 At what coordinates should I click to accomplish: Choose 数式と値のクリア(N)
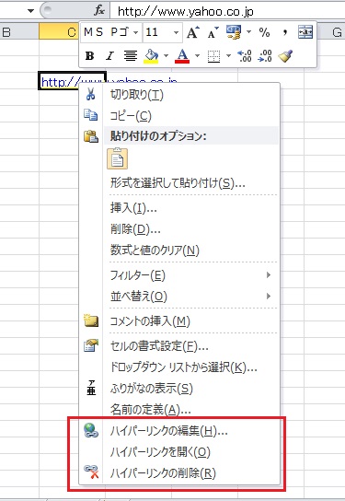click(x=179, y=250)
